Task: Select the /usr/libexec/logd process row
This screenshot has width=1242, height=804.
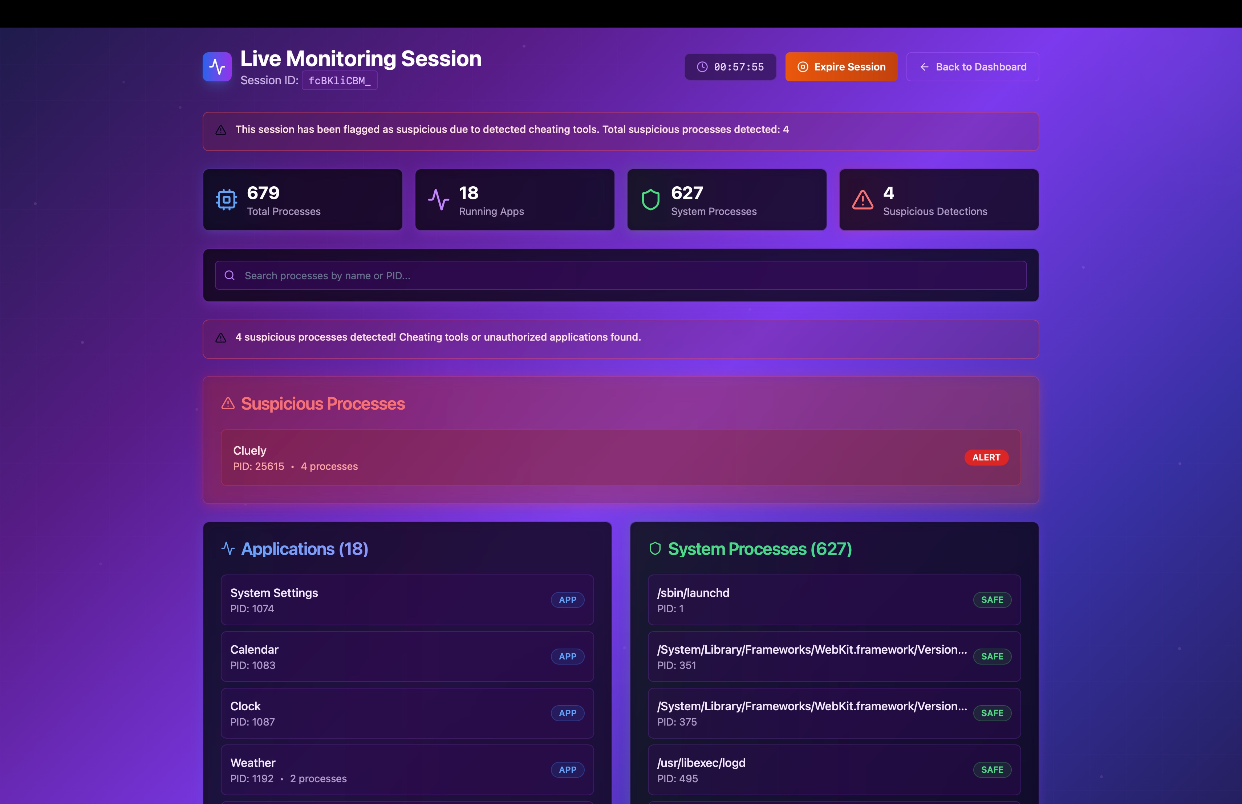Action: (834, 770)
